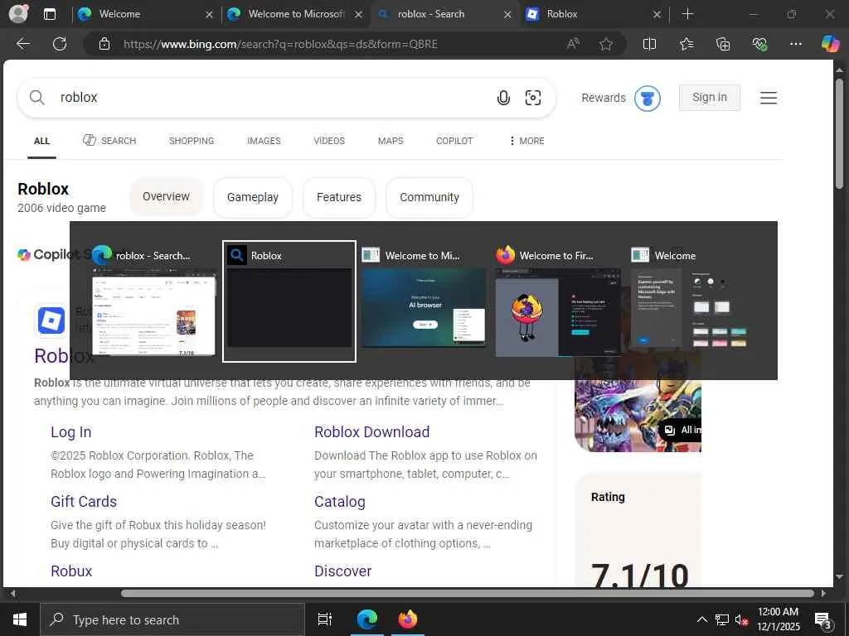
Task: Click the Sign in button
Action: pyautogui.click(x=710, y=98)
